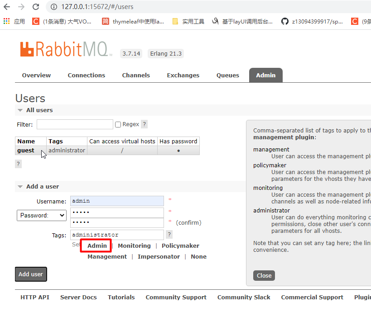Viewport: 371px width, 321px height.
Task: Open the Password type dropdown
Action: tap(42, 215)
